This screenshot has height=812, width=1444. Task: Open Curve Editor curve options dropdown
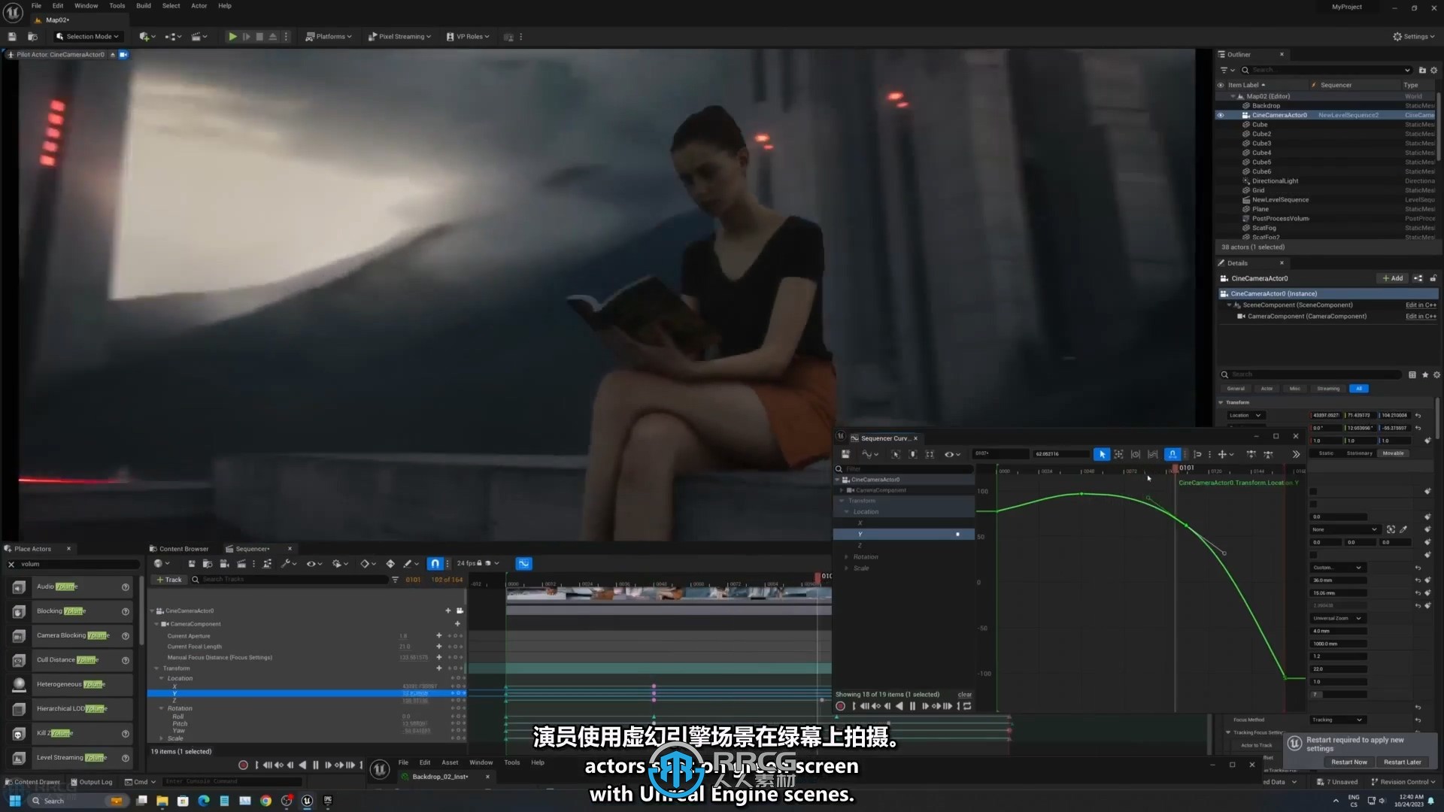(x=869, y=454)
